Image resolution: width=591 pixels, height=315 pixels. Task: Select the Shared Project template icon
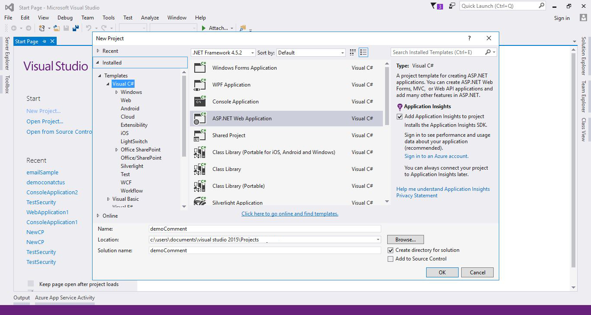tap(200, 135)
